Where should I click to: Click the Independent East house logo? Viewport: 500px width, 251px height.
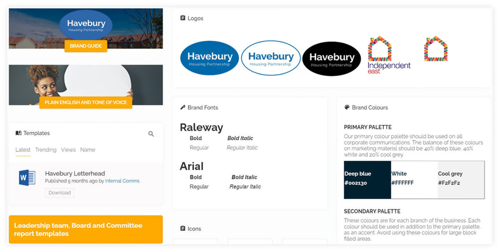(x=379, y=54)
